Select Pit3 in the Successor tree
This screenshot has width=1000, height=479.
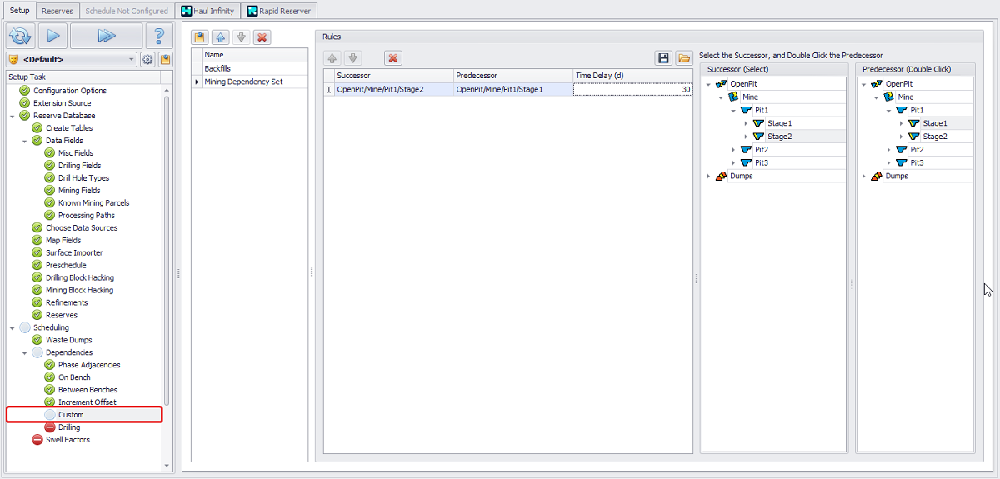pyautogui.click(x=762, y=162)
